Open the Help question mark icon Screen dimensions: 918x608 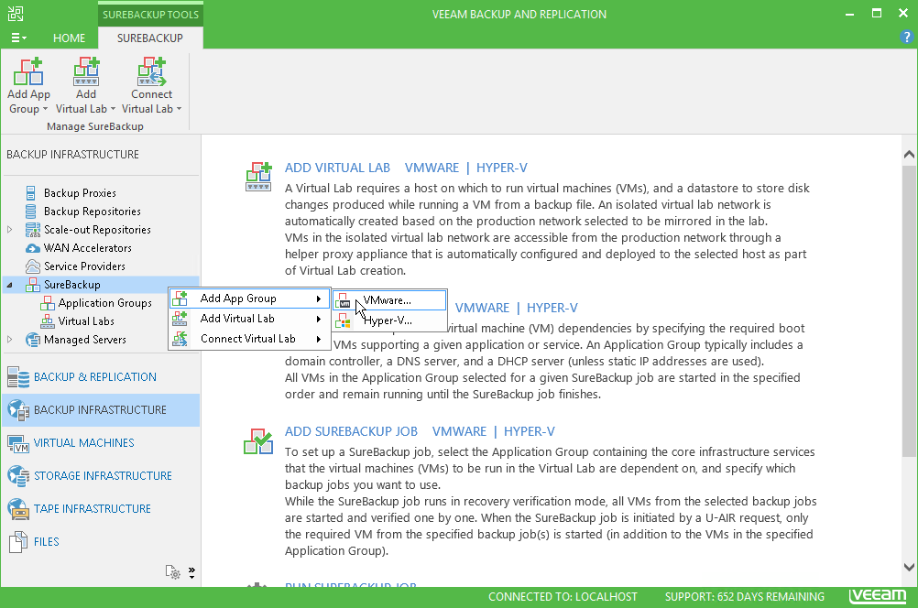906,38
